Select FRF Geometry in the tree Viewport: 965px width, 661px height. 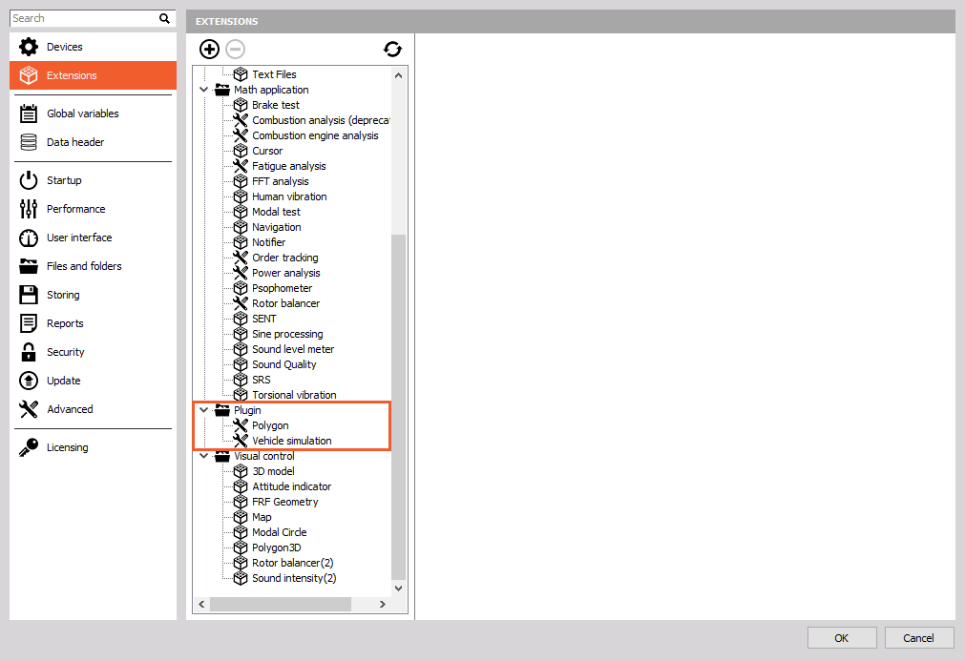coord(285,502)
